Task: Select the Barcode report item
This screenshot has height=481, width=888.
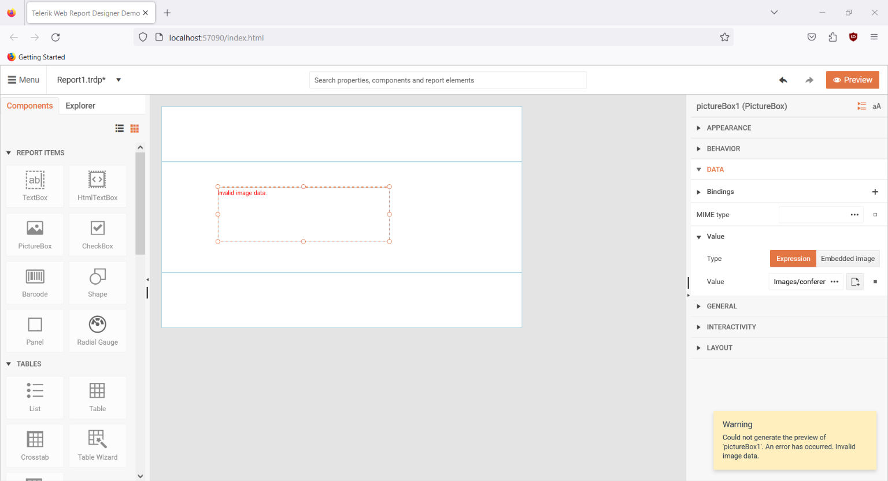Action: [35, 282]
